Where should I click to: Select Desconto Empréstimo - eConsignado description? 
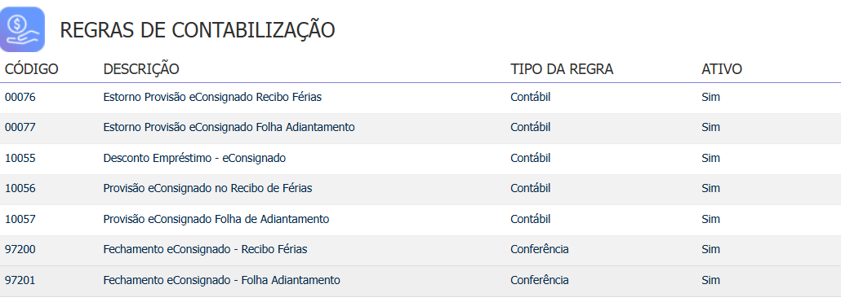pos(194,158)
